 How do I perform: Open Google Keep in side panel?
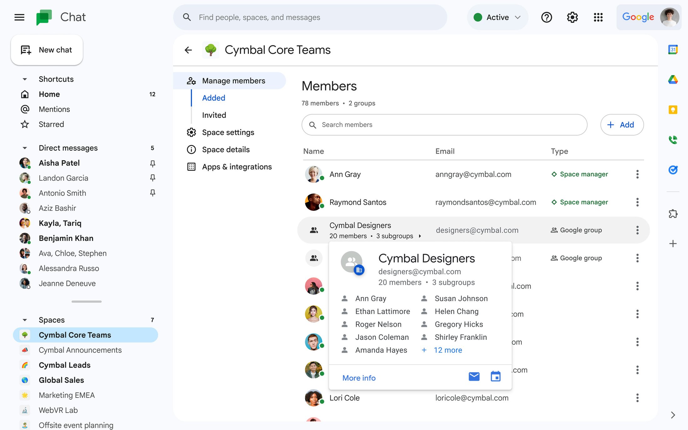pyautogui.click(x=673, y=110)
